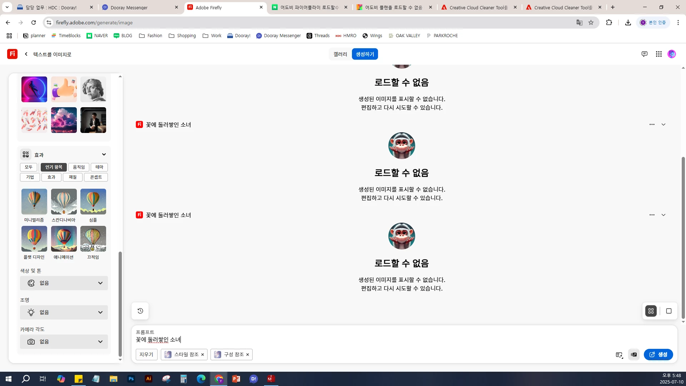Click the prompt suggestions text-sparkle icon
686x386 pixels.
(x=619, y=355)
